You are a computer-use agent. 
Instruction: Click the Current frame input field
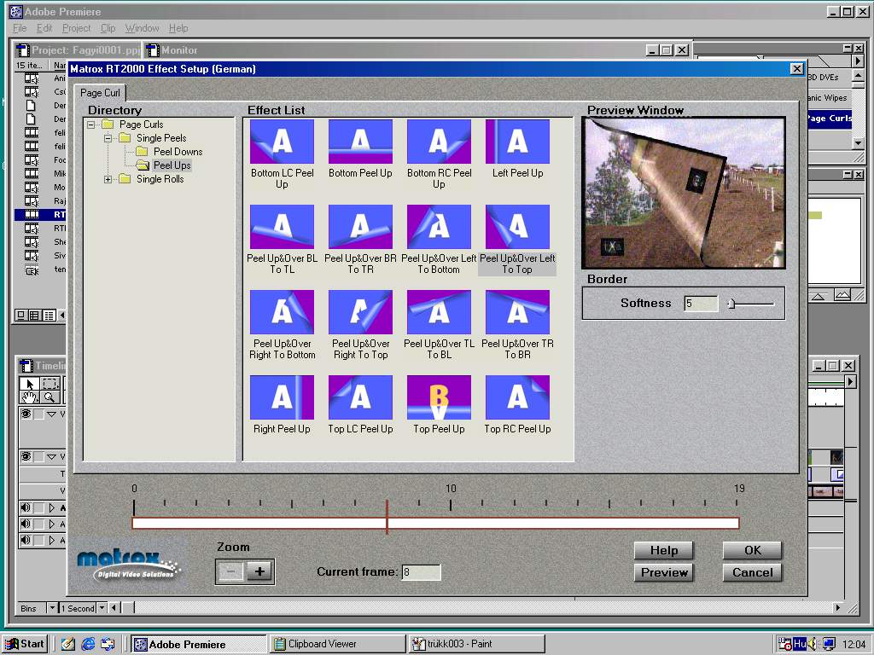coord(421,572)
